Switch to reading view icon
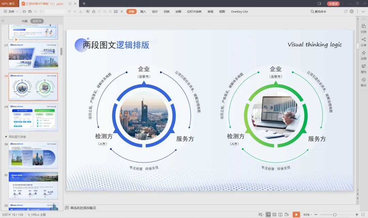Viewport: 368px width, 218px height. coord(280,215)
